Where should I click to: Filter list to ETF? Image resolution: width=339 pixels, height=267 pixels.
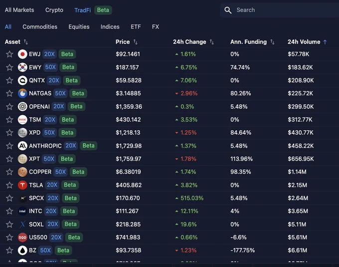pos(136,26)
